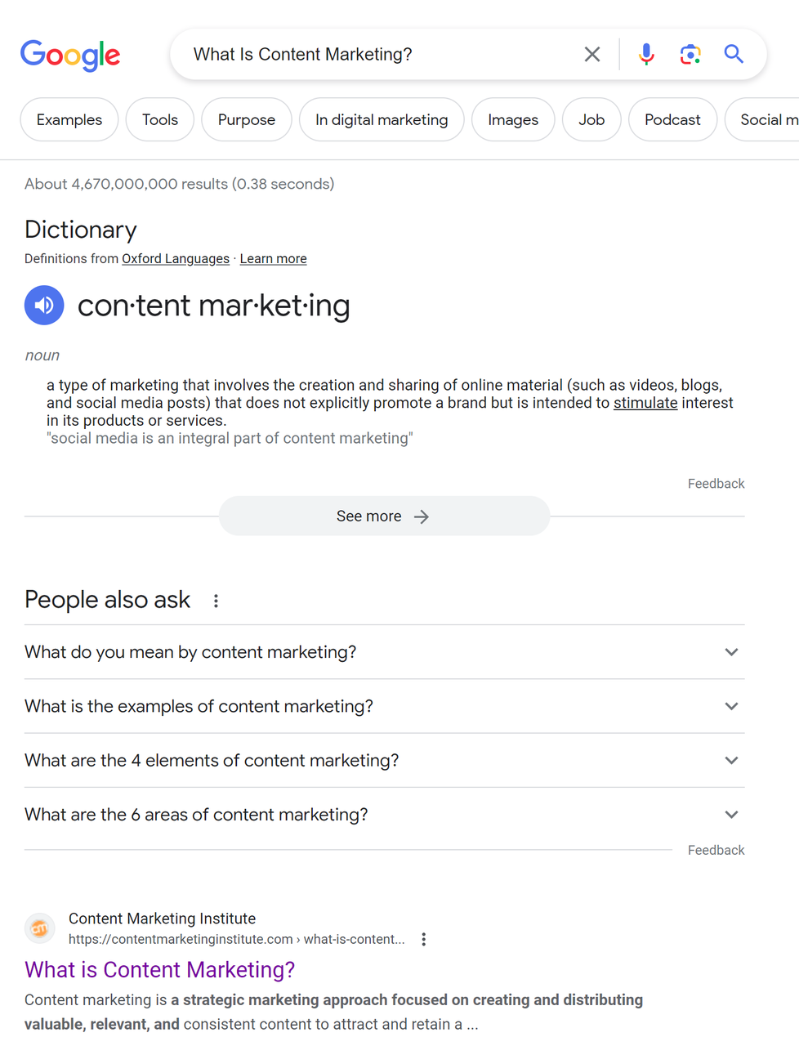Click the magnifying glass search icon
The width and height of the screenshot is (799, 1046).
click(x=734, y=55)
